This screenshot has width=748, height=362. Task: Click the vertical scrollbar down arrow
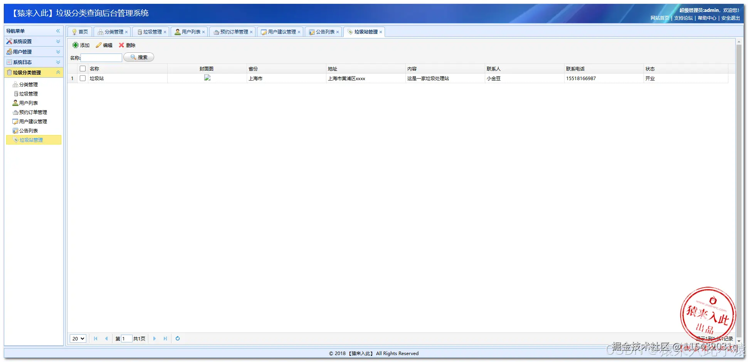point(739,341)
